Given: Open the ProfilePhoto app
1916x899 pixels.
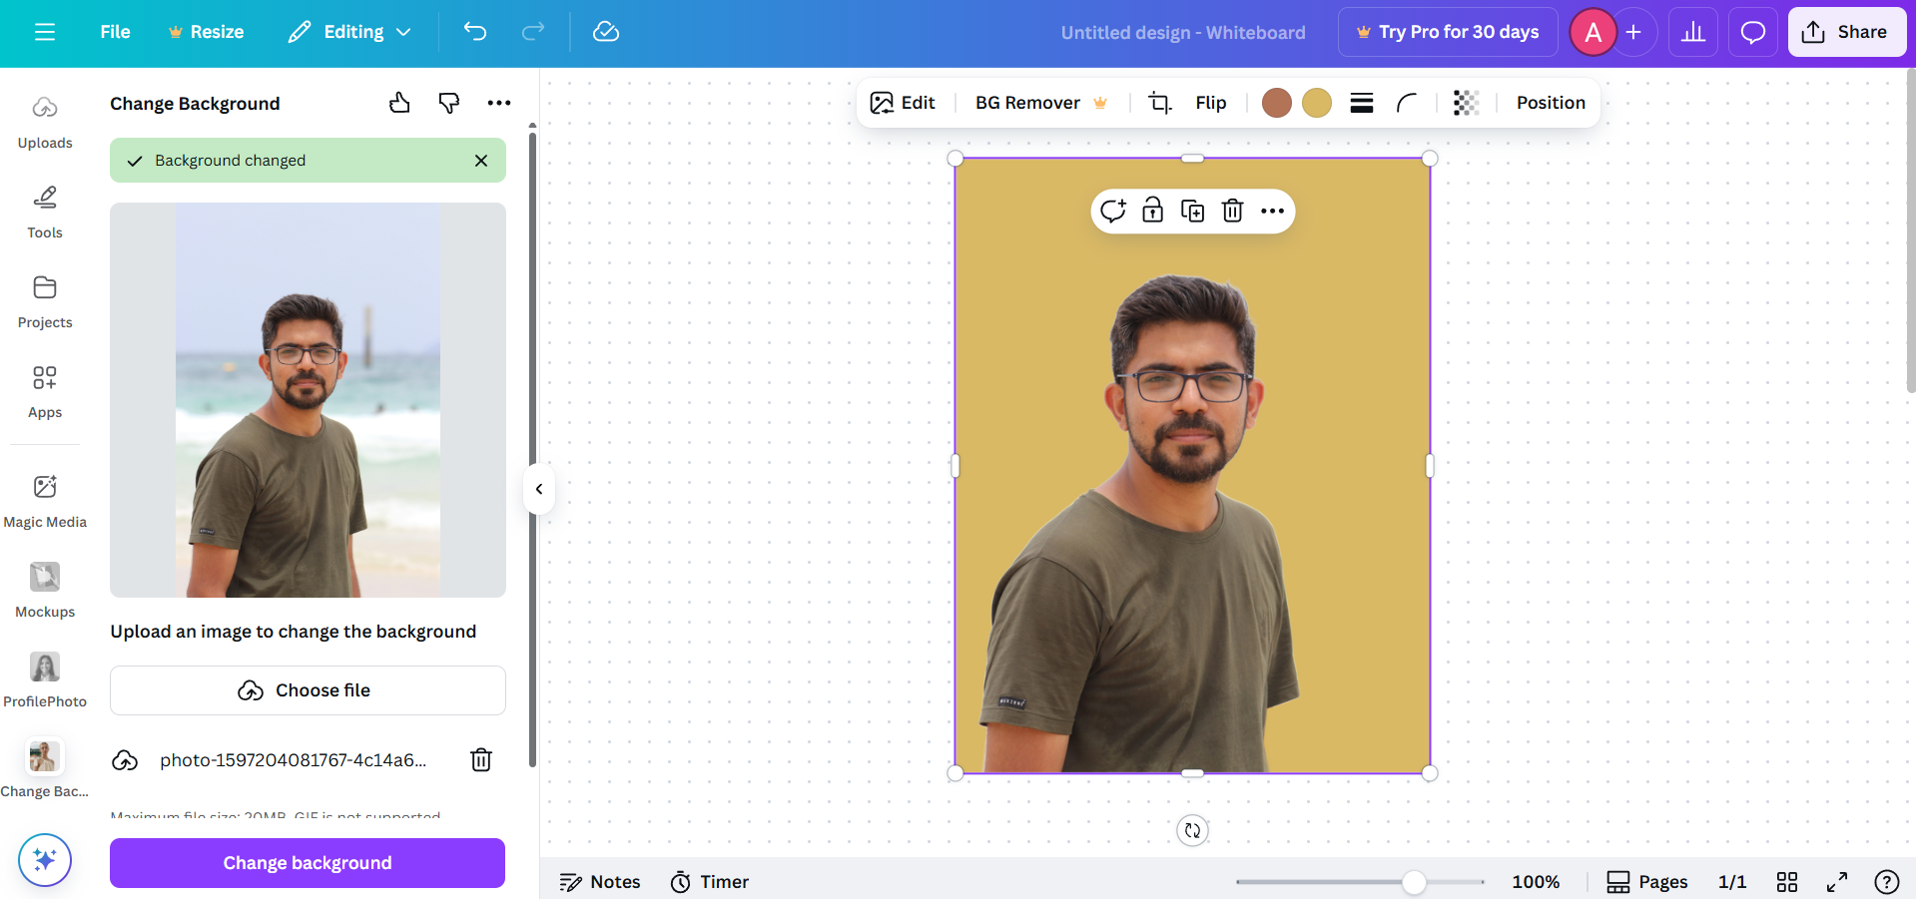Looking at the screenshot, I should tap(45, 678).
